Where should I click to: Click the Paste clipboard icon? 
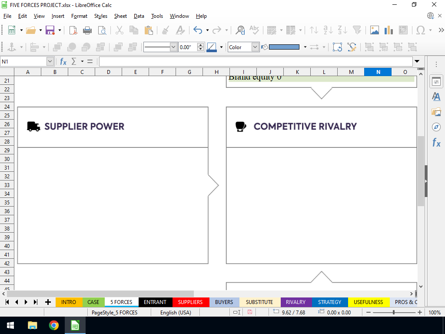[x=149, y=30]
